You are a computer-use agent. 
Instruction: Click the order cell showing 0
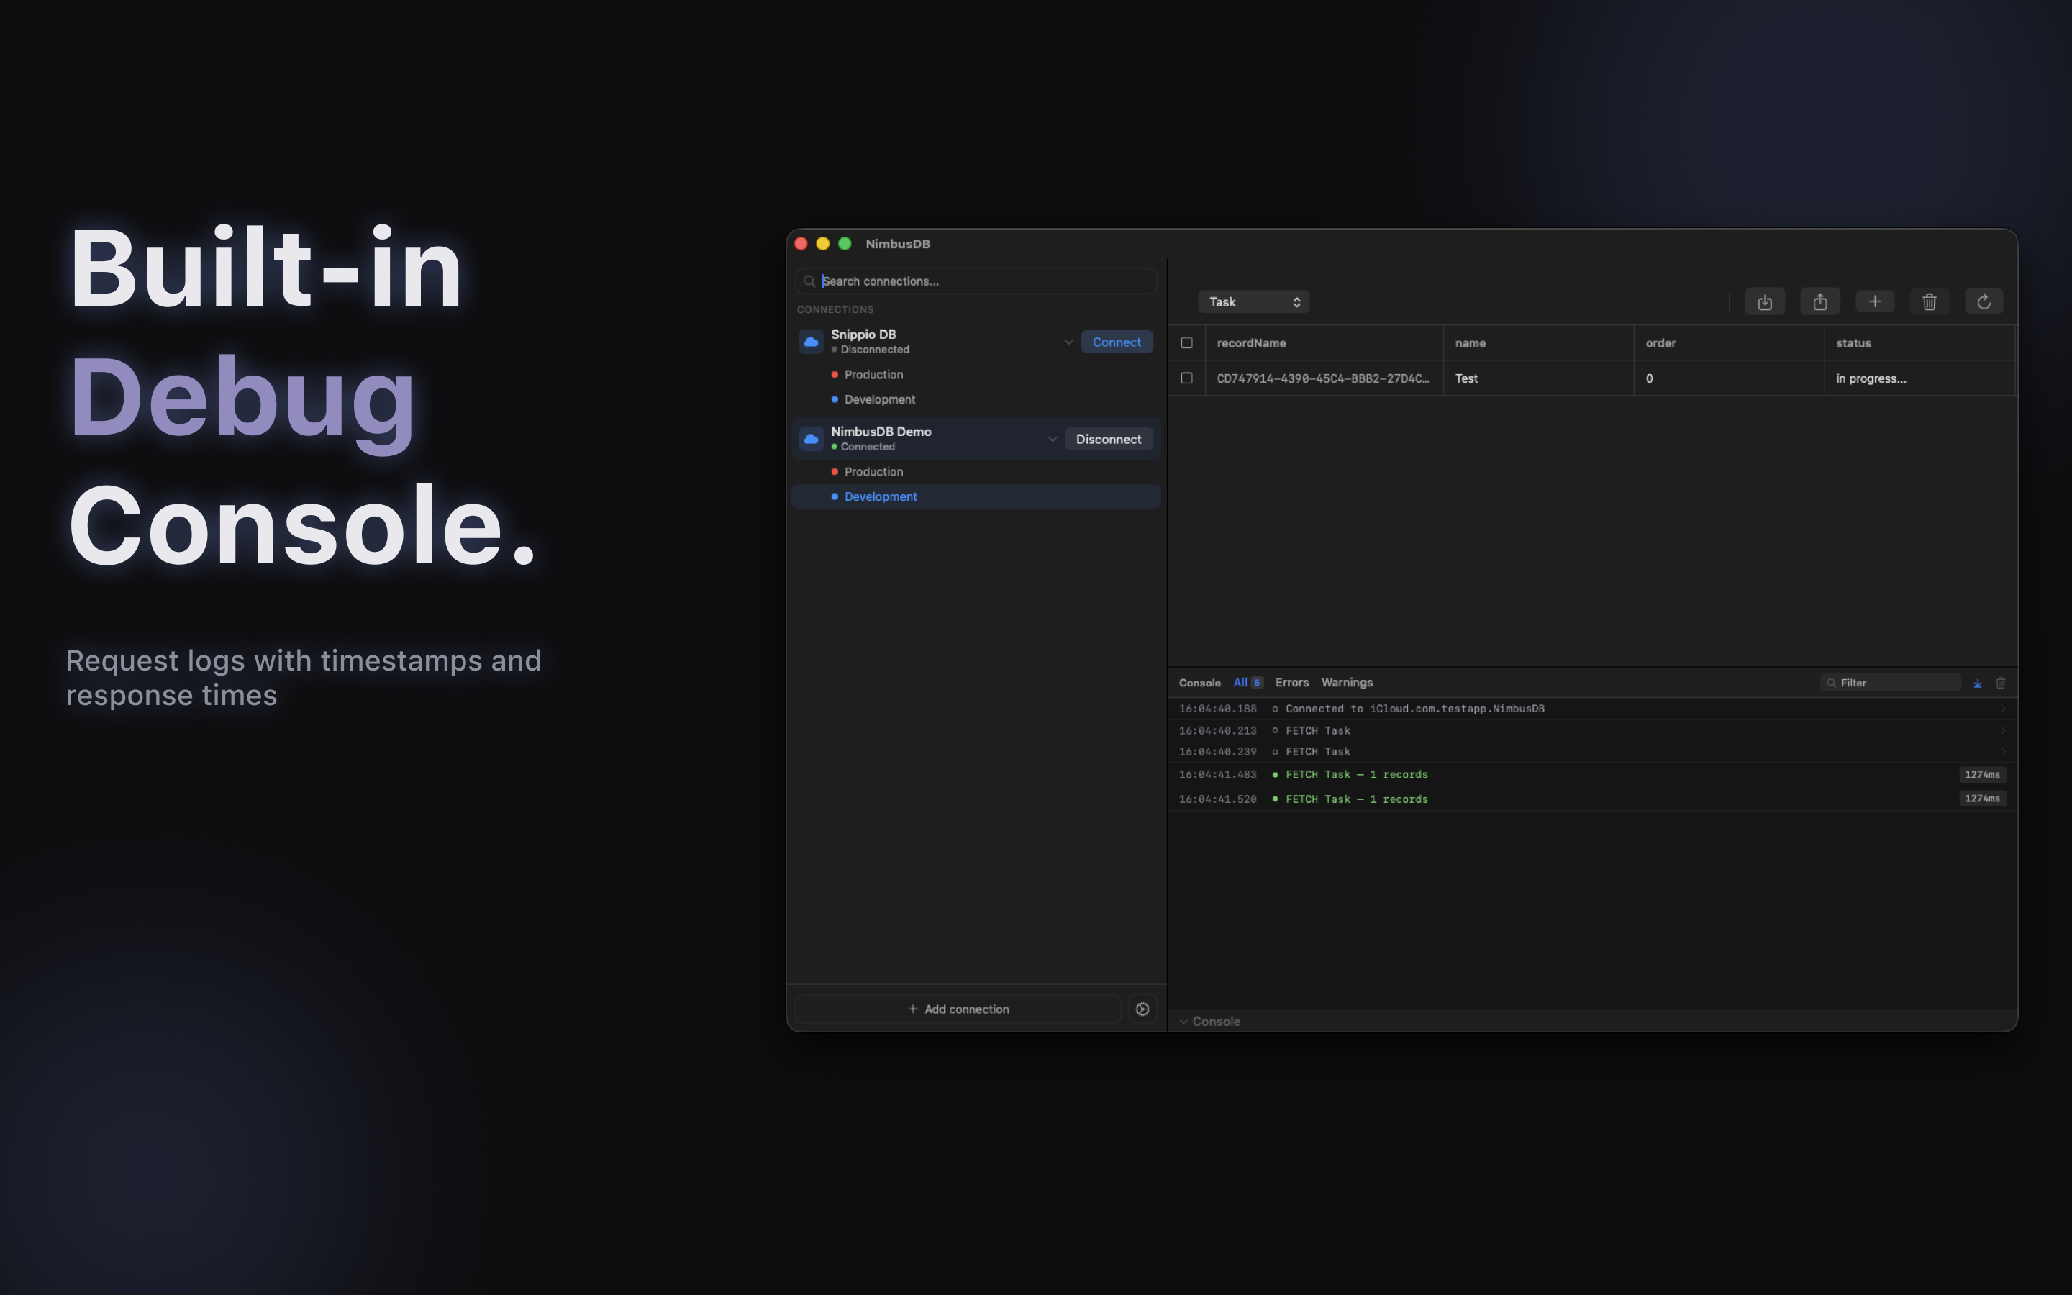pyautogui.click(x=1729, y=378)
